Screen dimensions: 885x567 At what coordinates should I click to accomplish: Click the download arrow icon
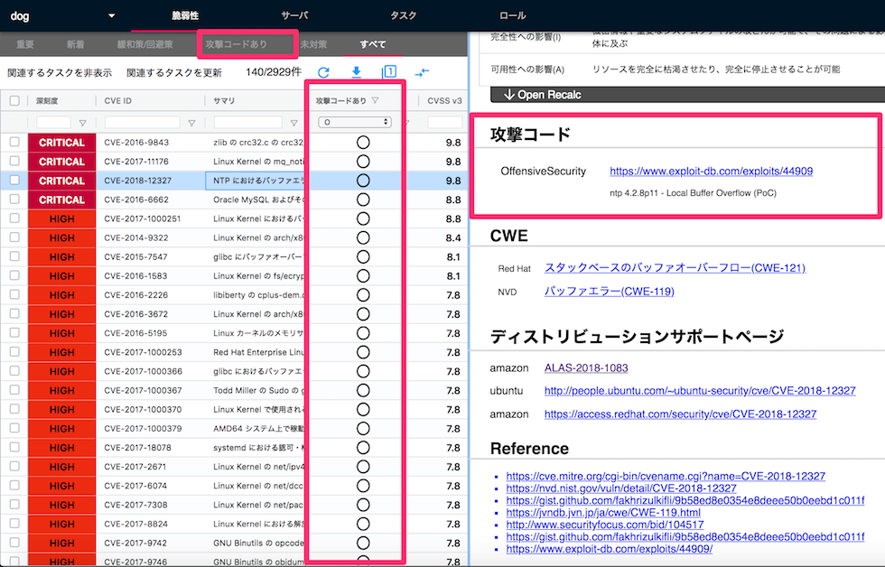coord(356,71)
